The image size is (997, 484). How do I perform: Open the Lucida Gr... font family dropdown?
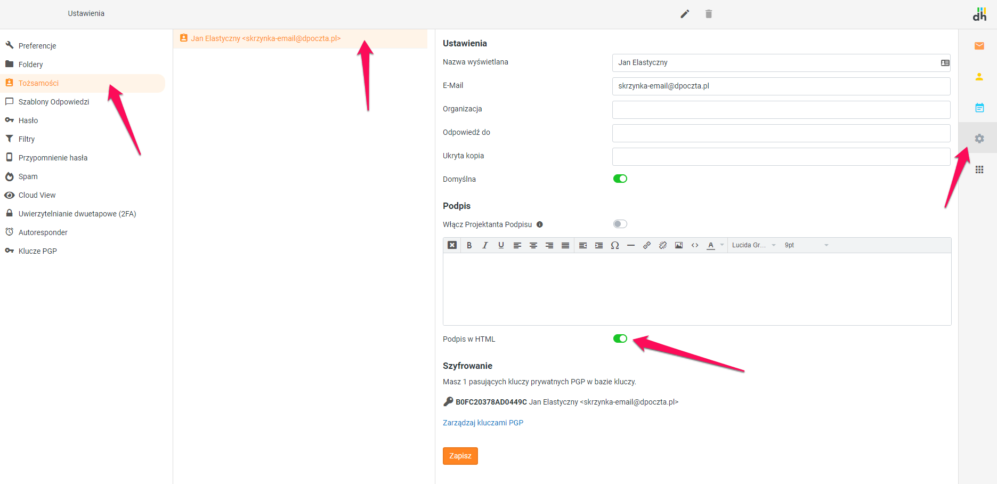click(753, 245)
